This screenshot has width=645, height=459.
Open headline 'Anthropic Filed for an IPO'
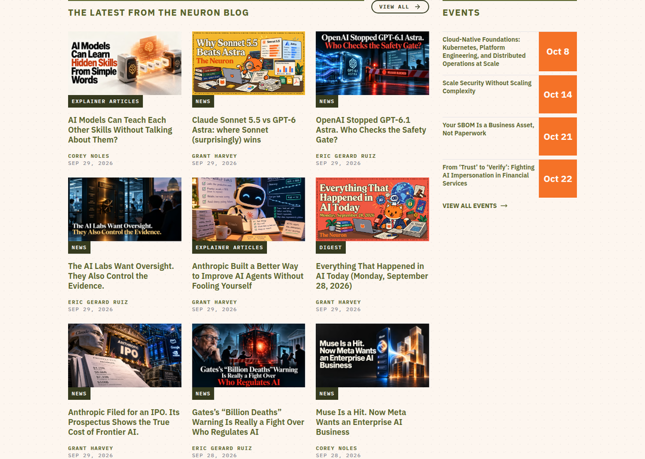pos(124,422)
